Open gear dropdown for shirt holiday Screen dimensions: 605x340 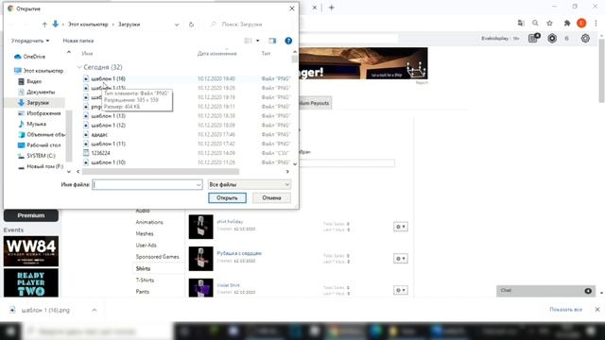click(x=401, y=227)
